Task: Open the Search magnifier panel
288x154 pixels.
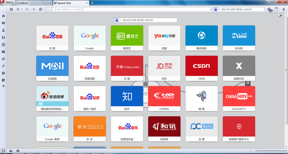Action: coord(3,66)
